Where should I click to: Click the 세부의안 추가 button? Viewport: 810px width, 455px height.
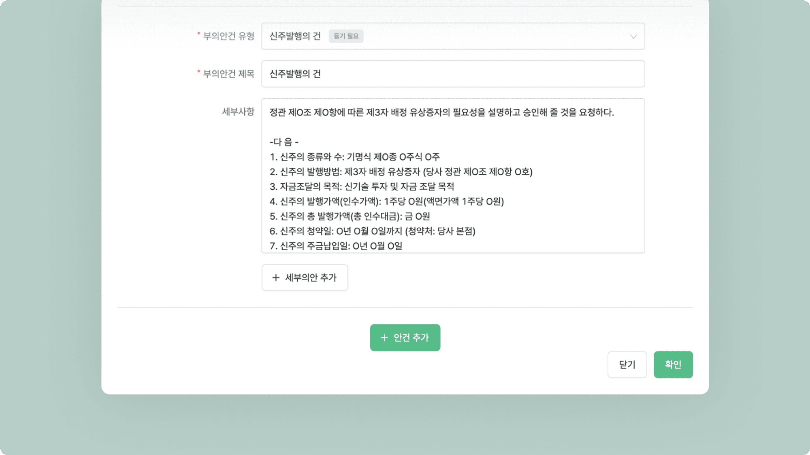305,277
